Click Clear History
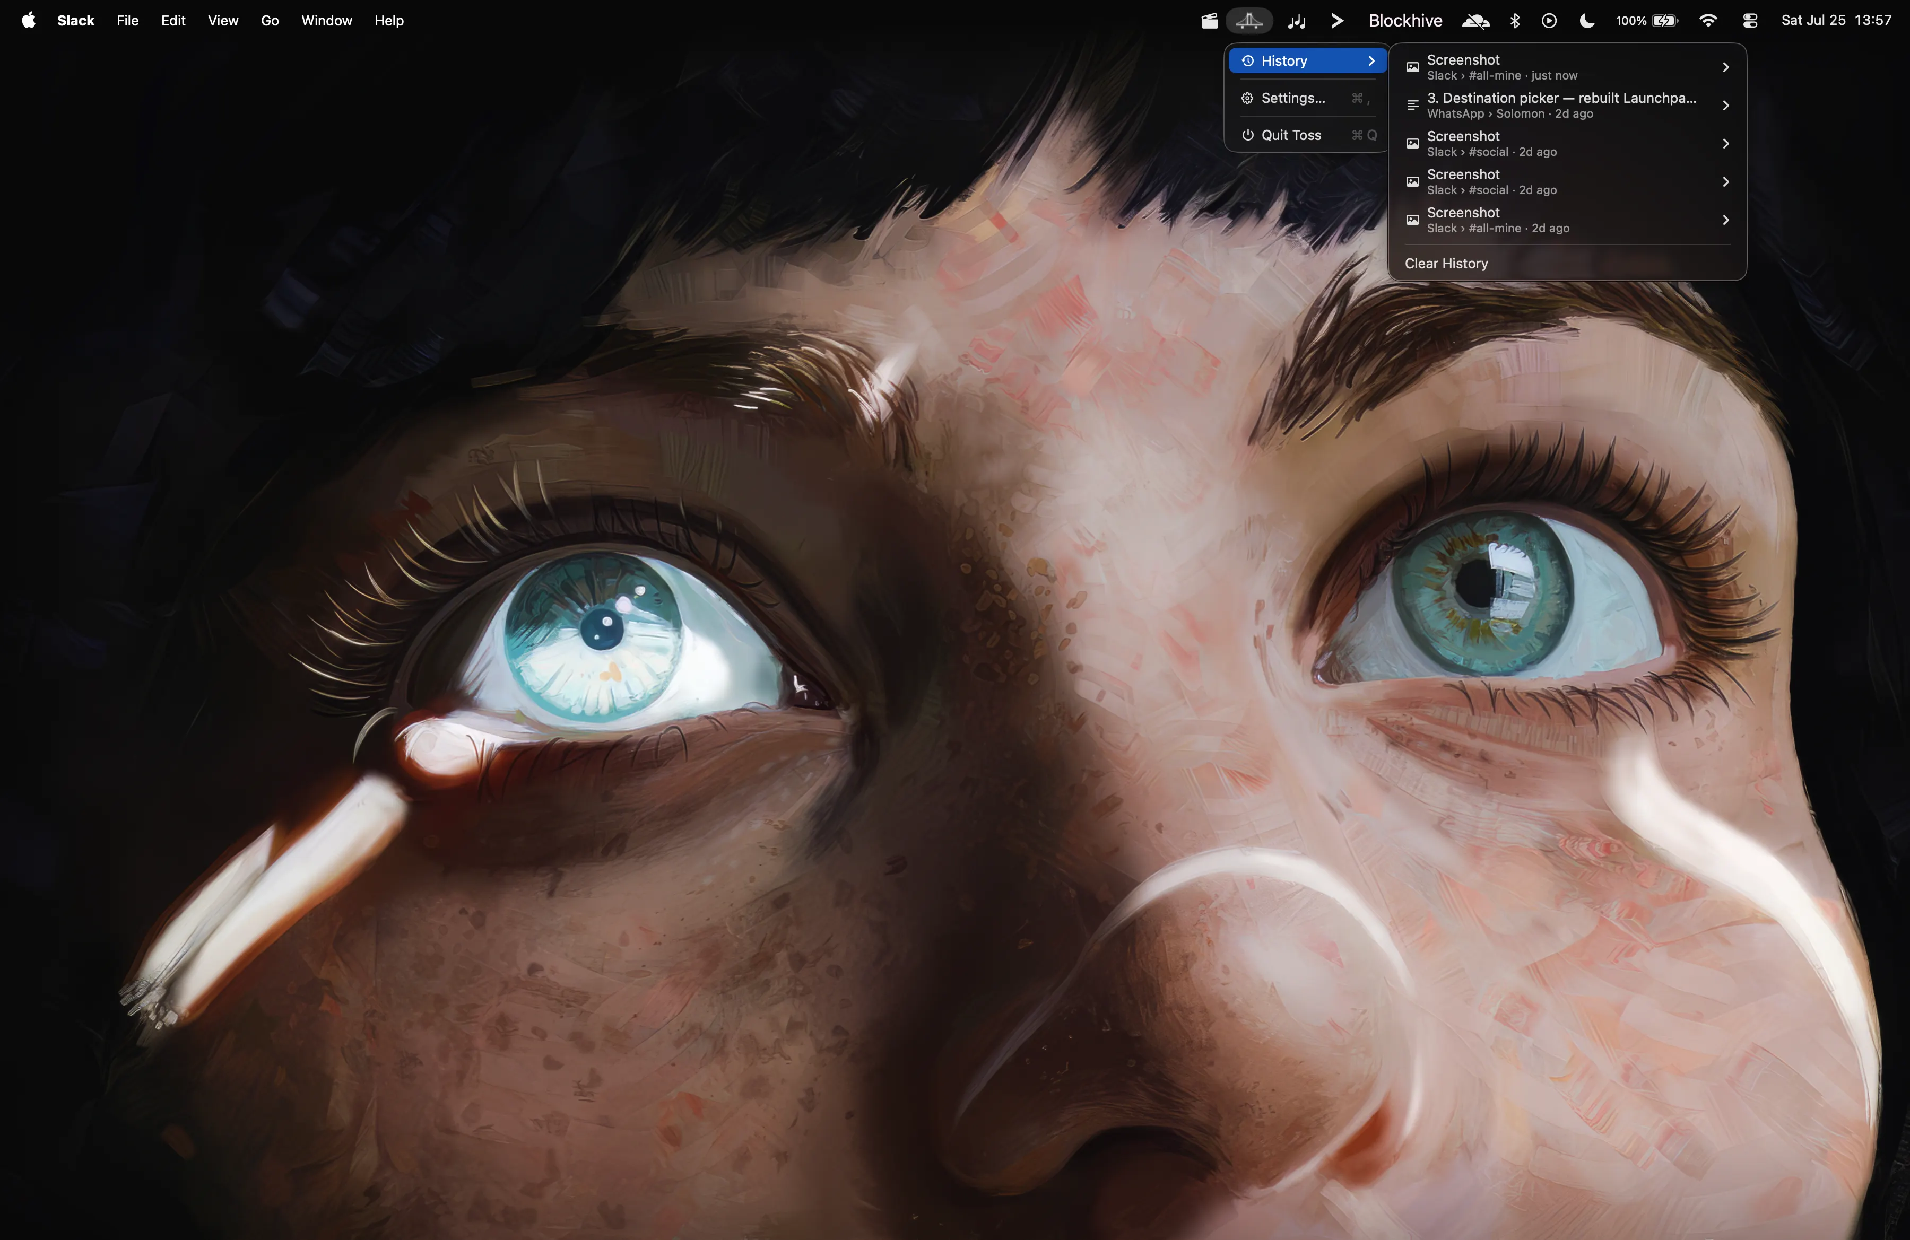 (1446, 263)
